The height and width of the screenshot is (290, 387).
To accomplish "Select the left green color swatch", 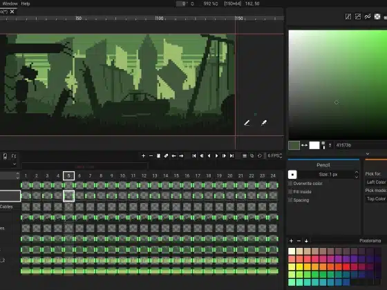I will tap(294, 145).
